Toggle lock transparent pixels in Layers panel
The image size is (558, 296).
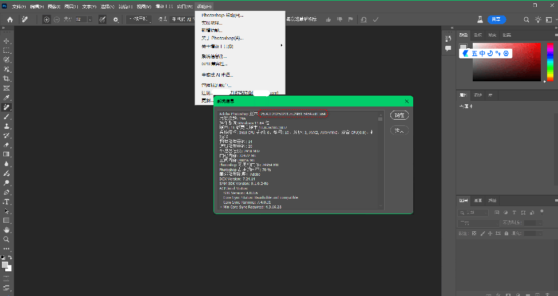(x=474, y=234)
